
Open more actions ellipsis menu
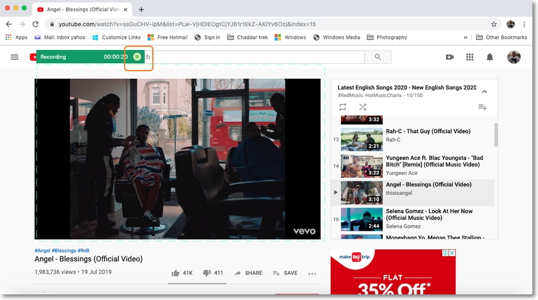313,274
